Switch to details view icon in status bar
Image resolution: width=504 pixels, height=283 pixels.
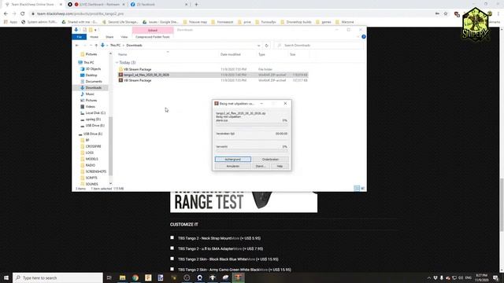pyautogui.click(x=357, y=189)
